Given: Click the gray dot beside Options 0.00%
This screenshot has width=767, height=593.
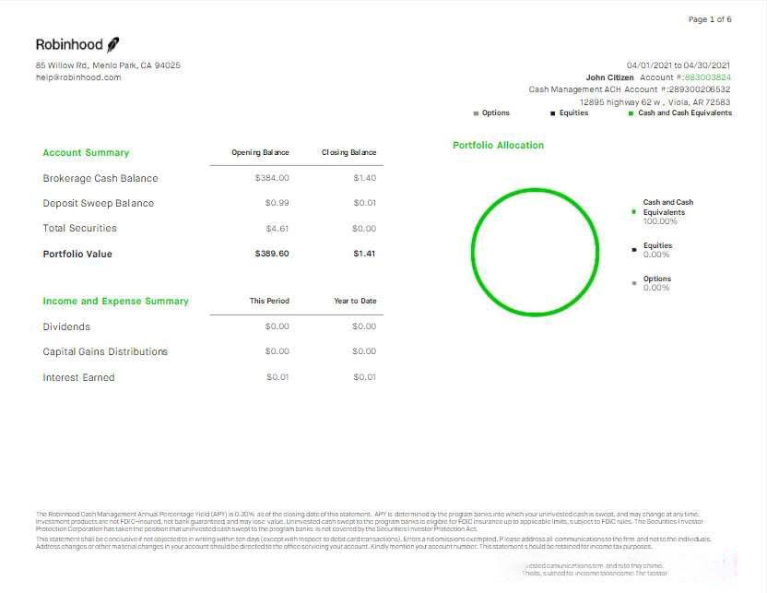Looking at the screenshot, I should coord(634,283).
